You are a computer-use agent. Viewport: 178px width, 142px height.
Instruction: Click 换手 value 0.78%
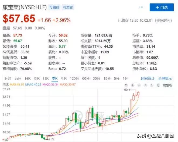click(148, 35)
